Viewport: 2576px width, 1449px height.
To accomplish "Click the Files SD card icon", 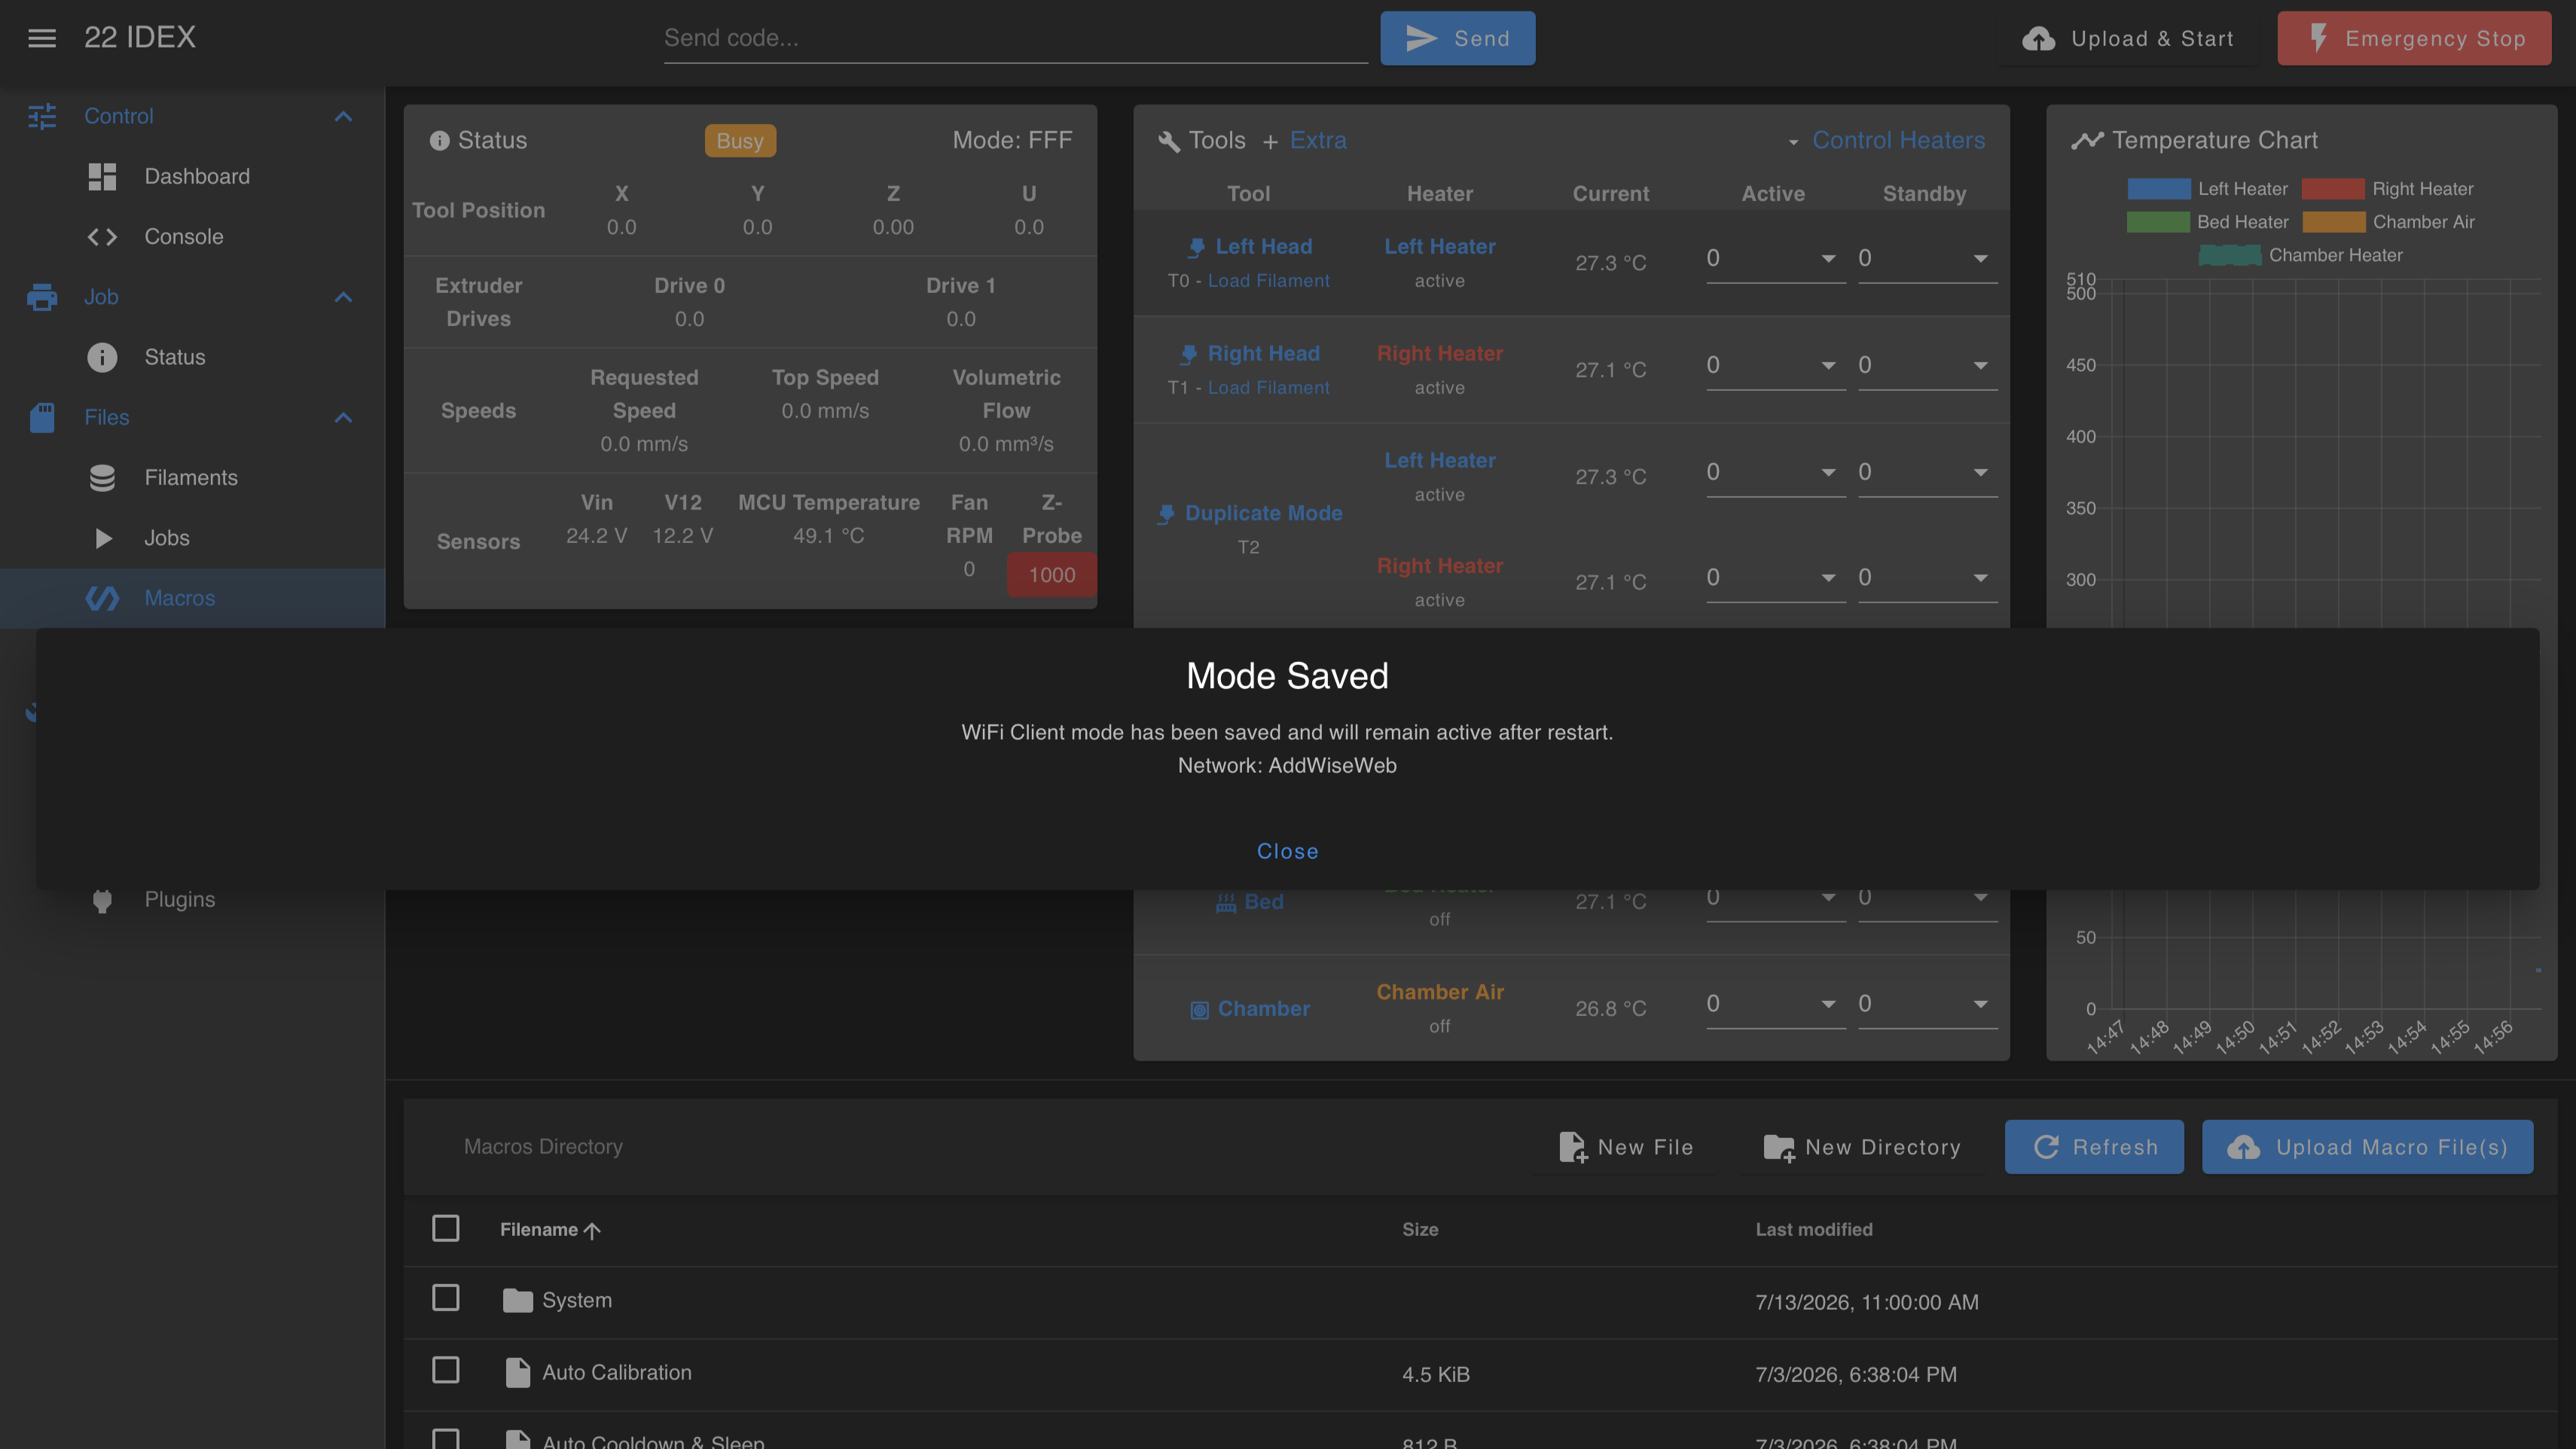I will pyautogui.click(x=42, y=417).
